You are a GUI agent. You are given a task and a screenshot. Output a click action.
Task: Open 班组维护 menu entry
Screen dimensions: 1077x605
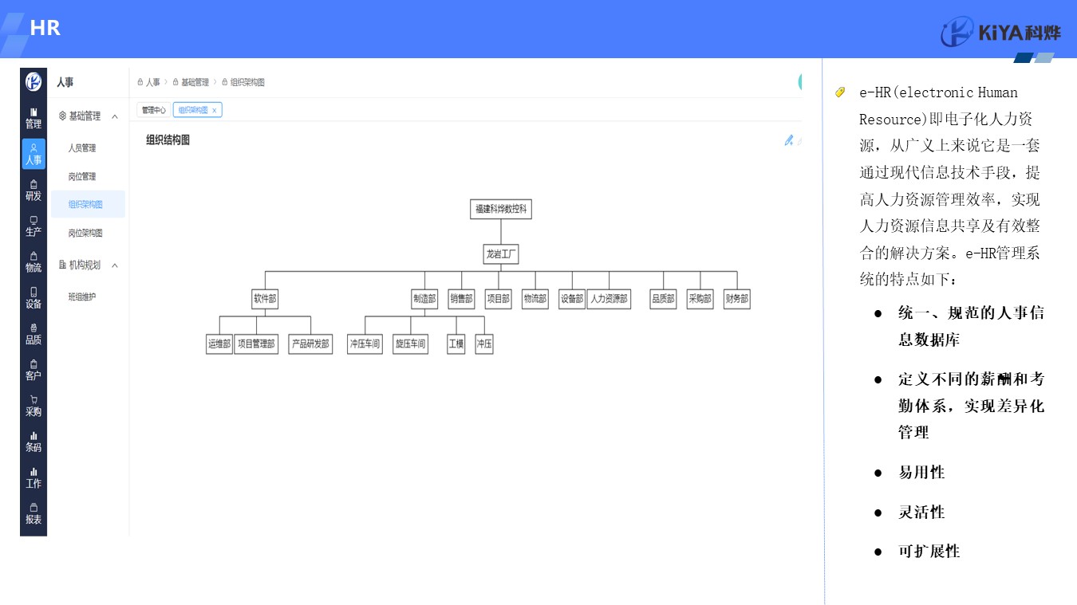tap(81, 297)
